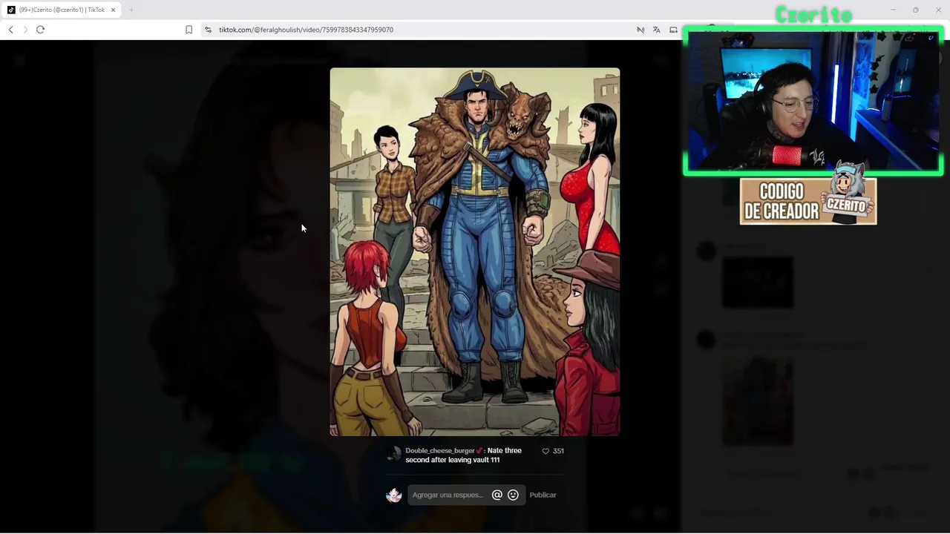This screenshot has width=950, height=534.
Task: Click the 'Codigo de Creador Czerito' banner
Action: click(x=808, y=201)
